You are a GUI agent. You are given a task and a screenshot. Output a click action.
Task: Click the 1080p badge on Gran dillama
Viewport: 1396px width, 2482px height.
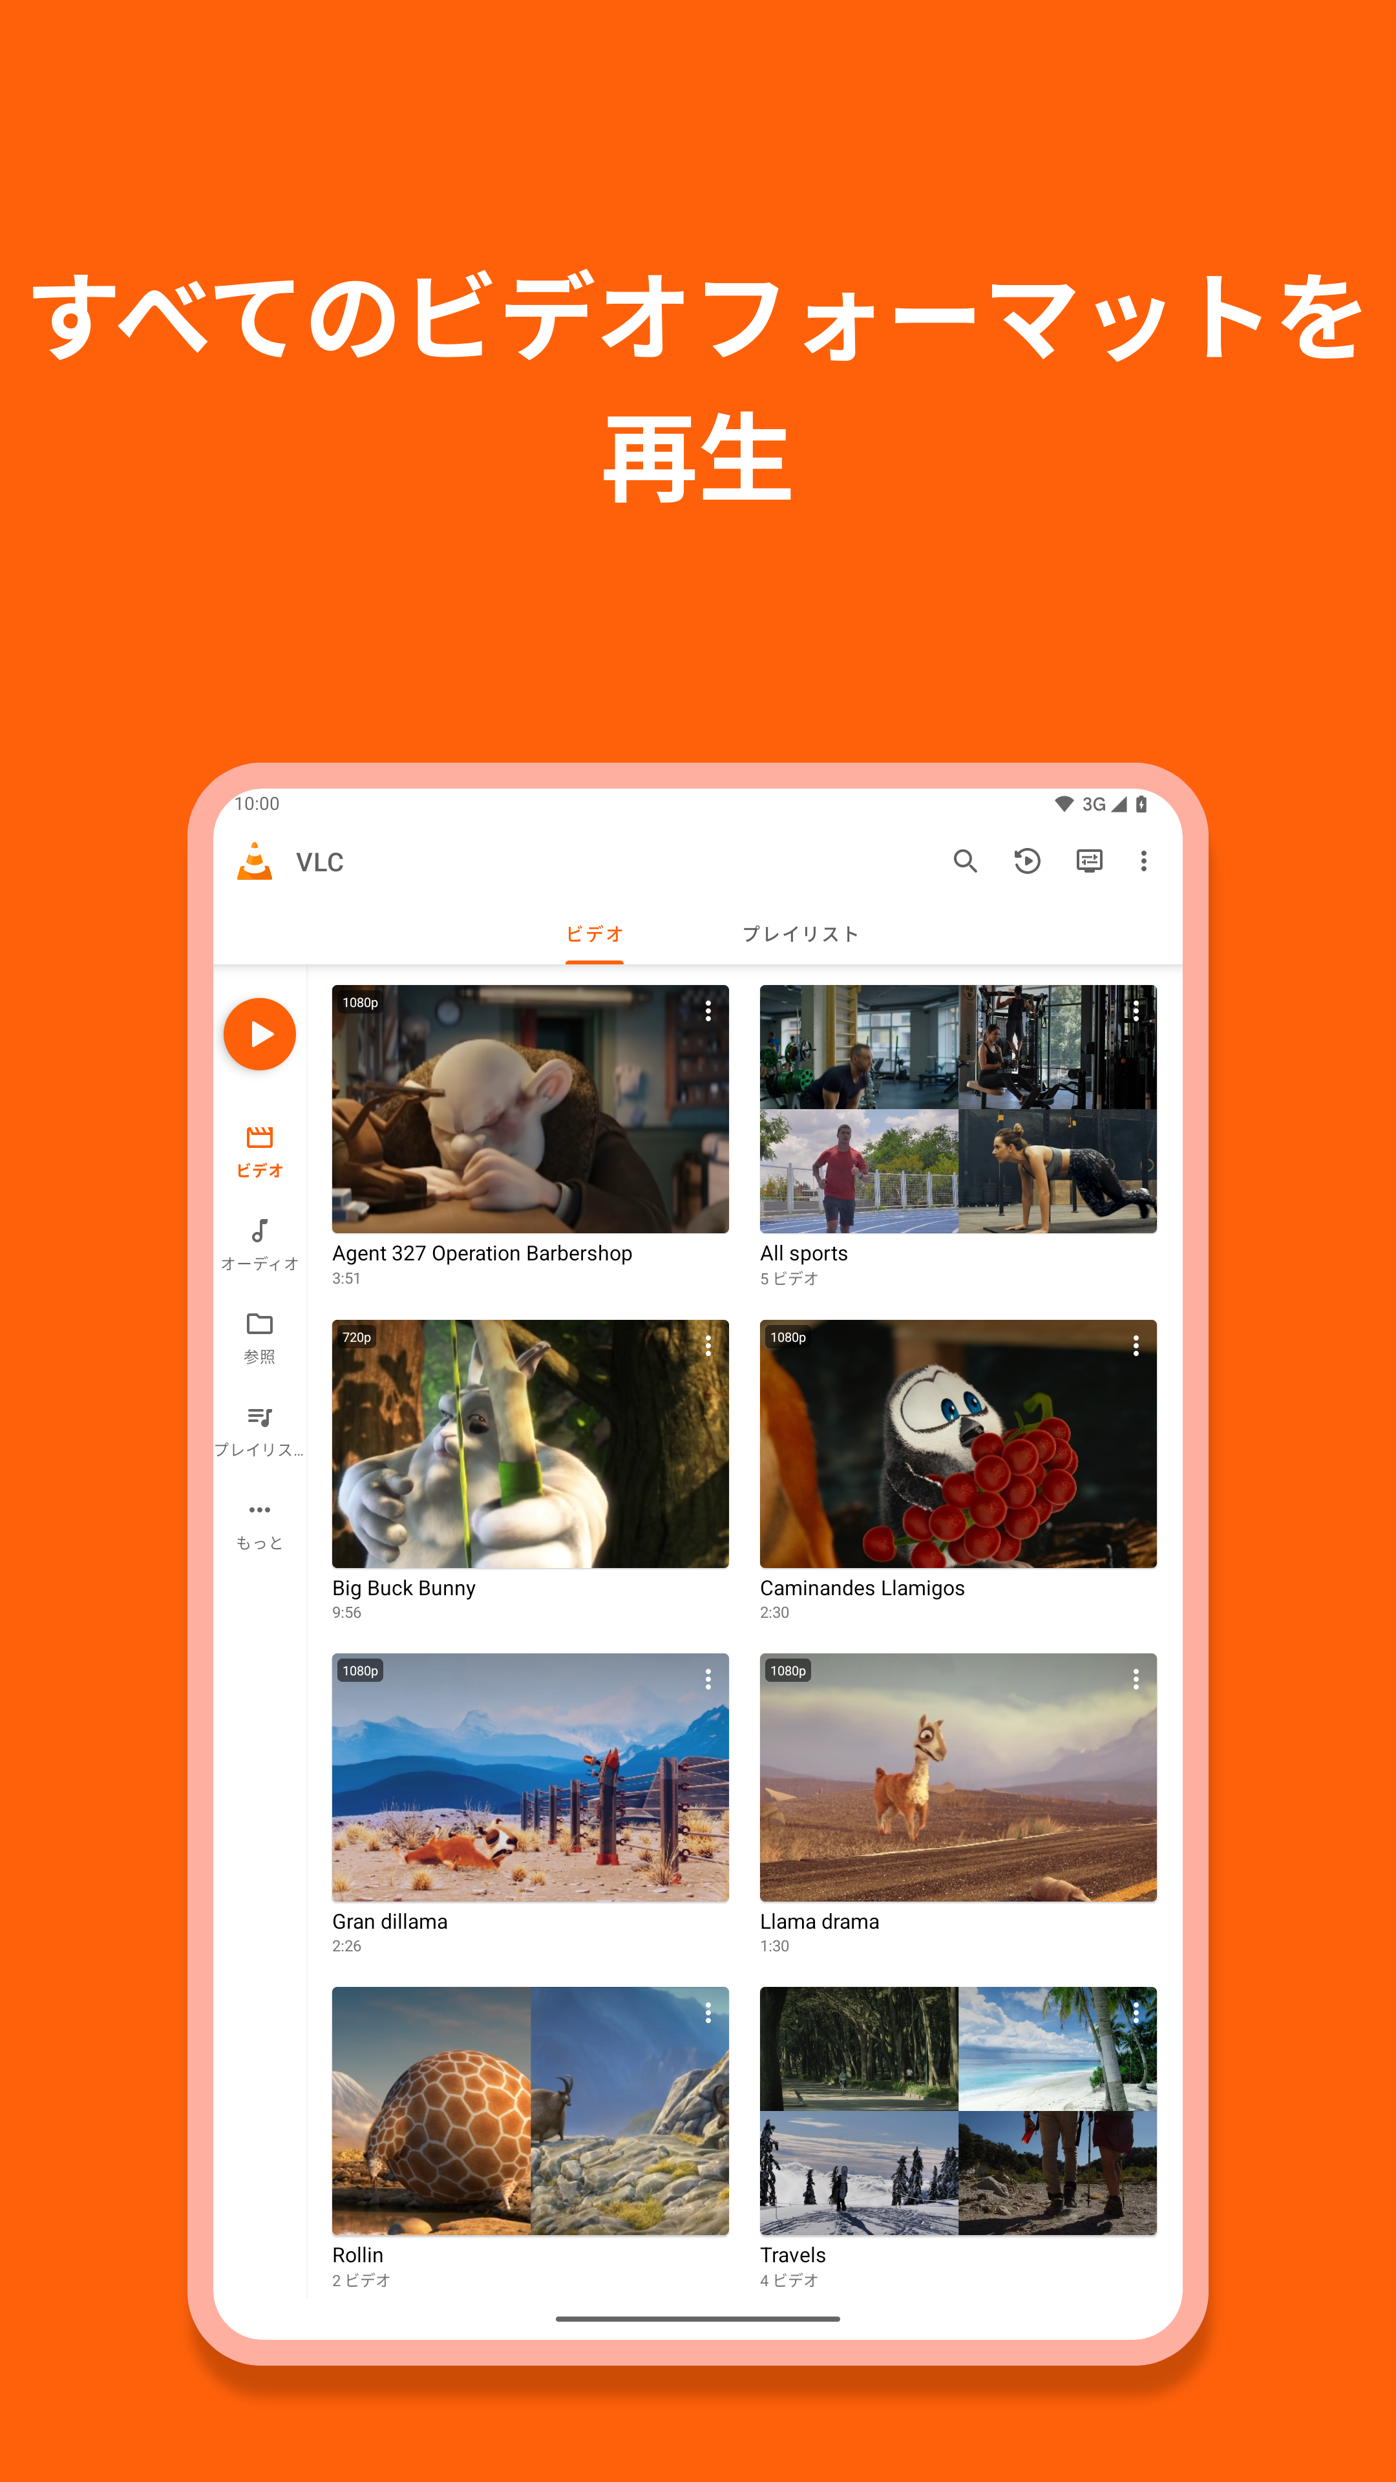pyautogui.click(x=361, y=1671)
